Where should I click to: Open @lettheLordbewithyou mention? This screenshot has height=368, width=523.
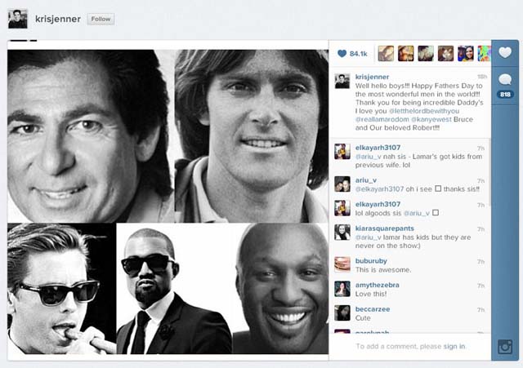coord(424,111)
